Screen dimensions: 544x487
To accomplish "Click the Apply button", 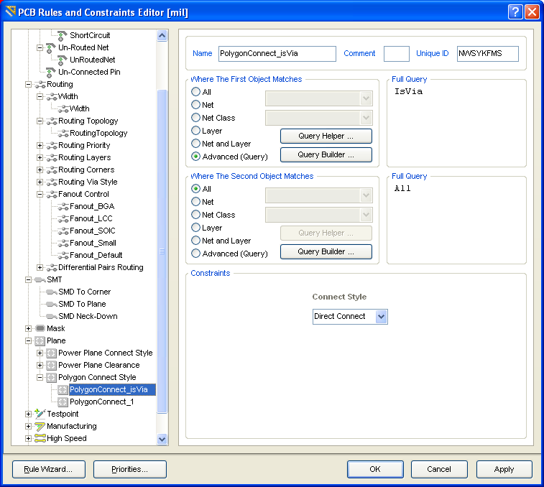I will (504, 469).
